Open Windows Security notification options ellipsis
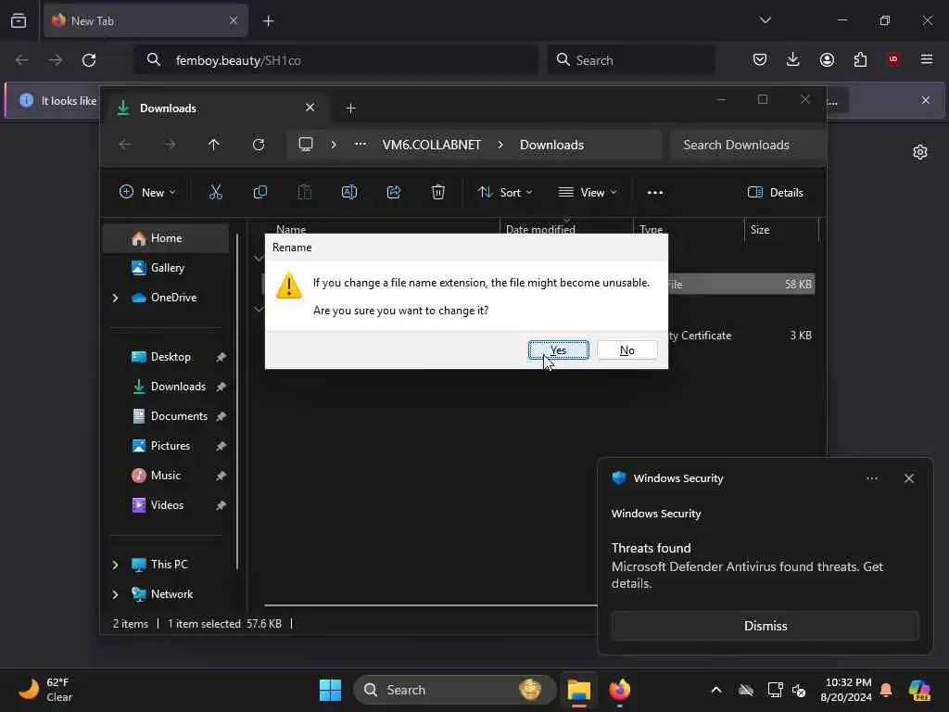 pos(871,478)
